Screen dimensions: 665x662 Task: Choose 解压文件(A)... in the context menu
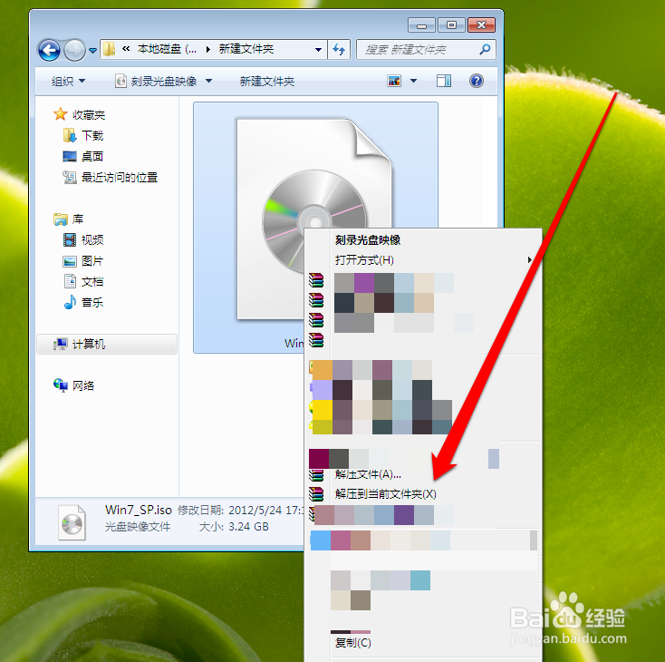368,474
